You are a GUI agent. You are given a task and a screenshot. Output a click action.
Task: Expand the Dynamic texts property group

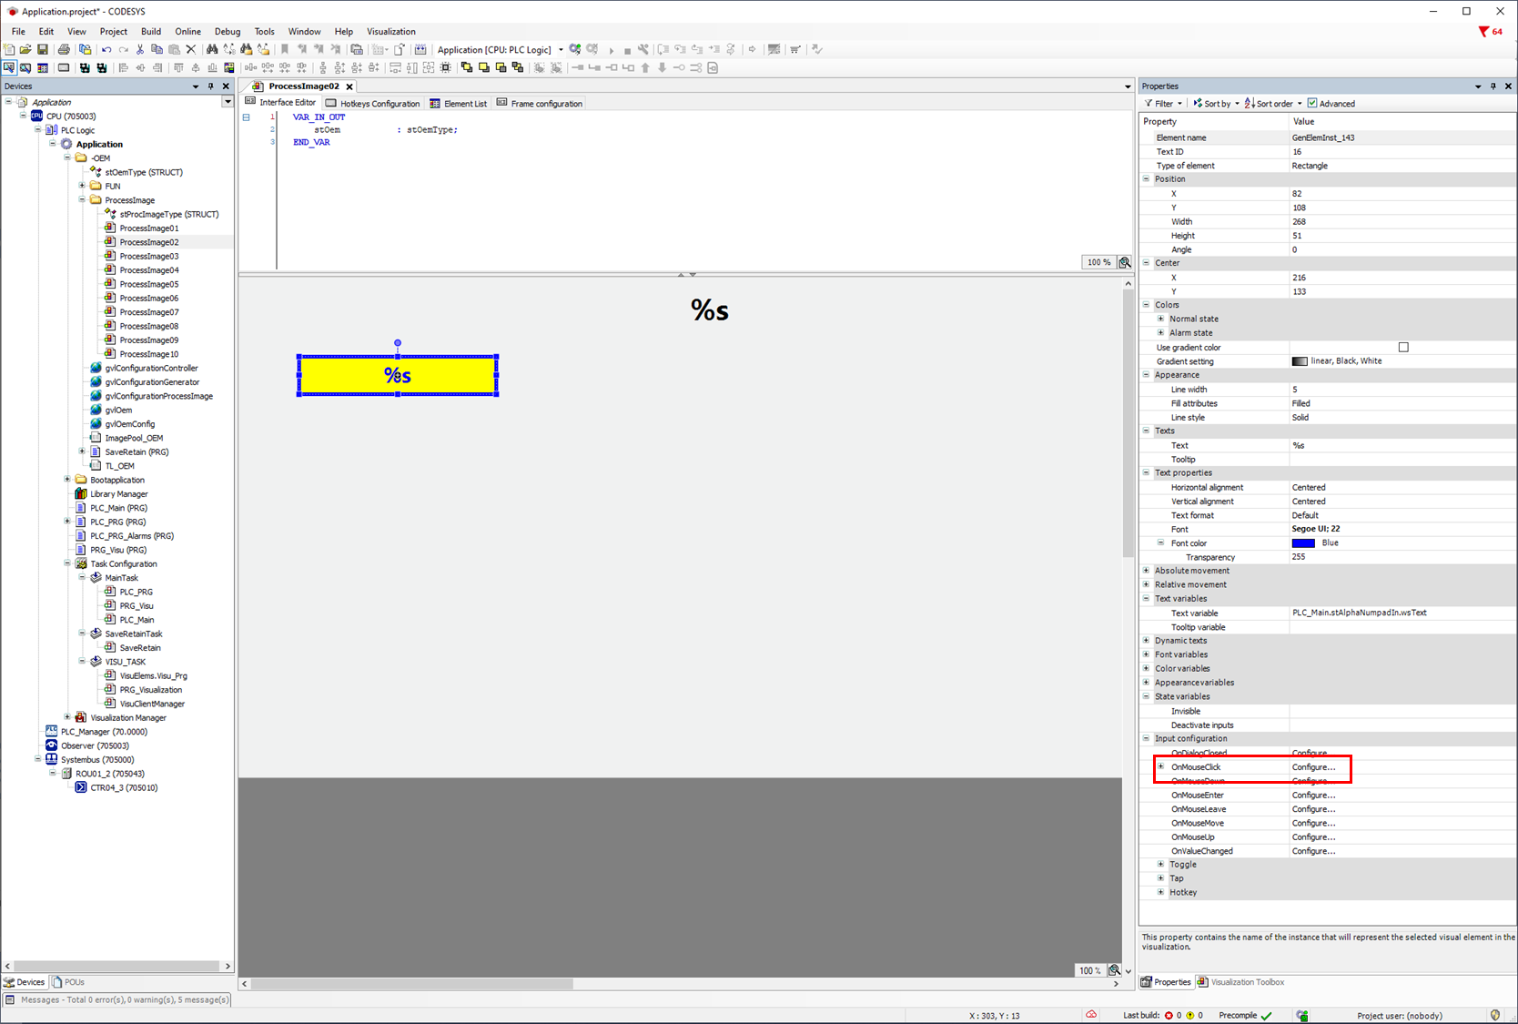1147,641
